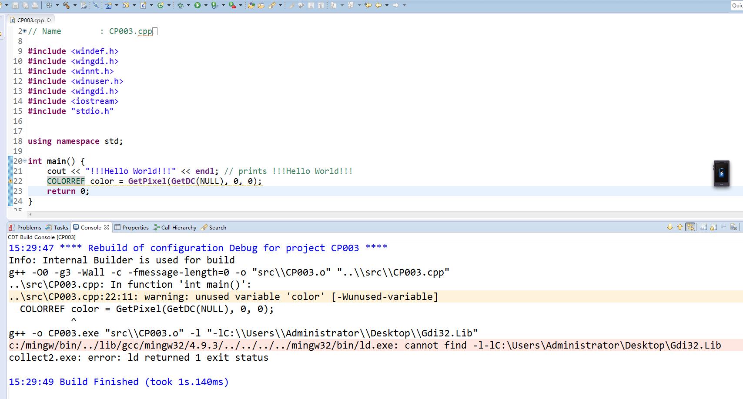Viewport: 743px width, 399px height.
Task: Click the Profile run icon
Action: pyautogui.click(x=214, y=5)
